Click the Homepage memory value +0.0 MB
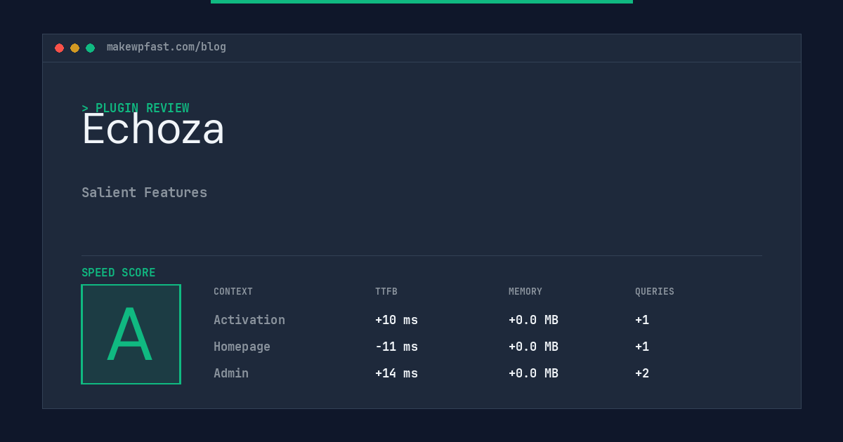The image size is (843, 442). [533, 347]
